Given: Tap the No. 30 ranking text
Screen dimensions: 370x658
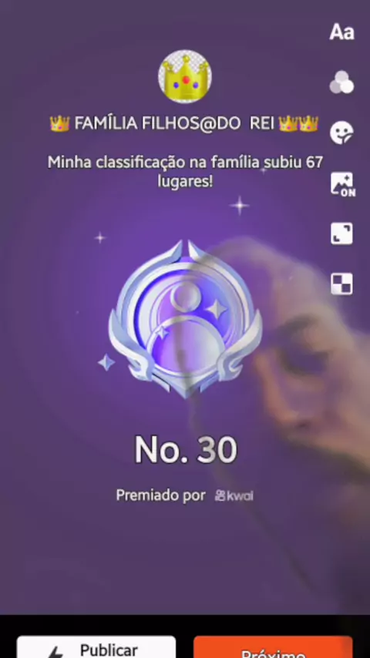Looking at the screenshot, I should [186, 450].
